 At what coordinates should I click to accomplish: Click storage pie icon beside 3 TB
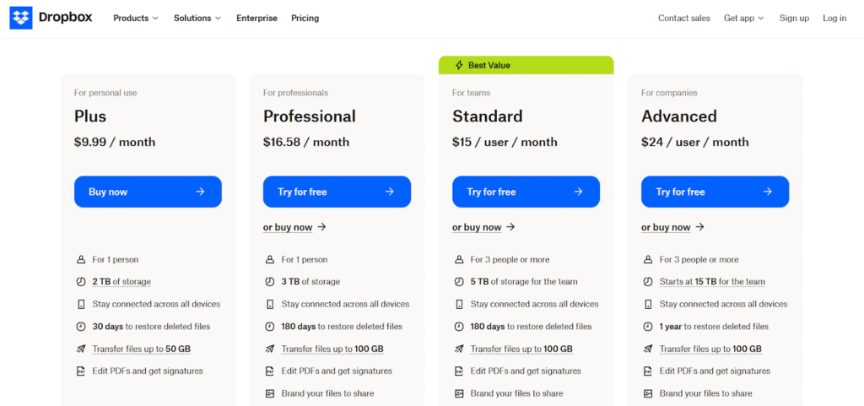[270, 282]
